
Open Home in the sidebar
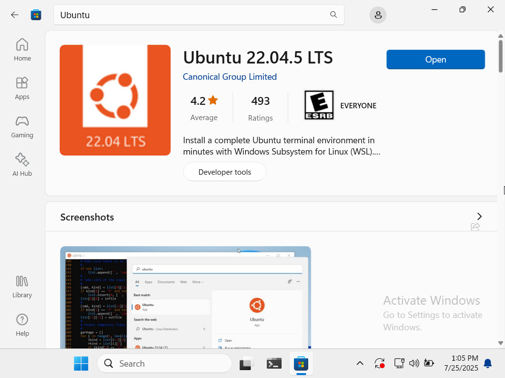tap(22, 50)
